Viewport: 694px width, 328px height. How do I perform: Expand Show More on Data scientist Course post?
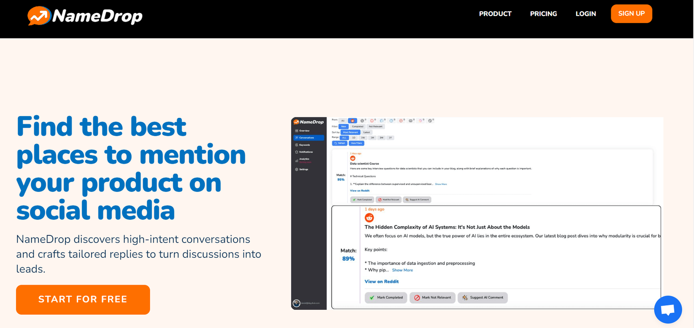pyautogui.click(x=441, y=184)
